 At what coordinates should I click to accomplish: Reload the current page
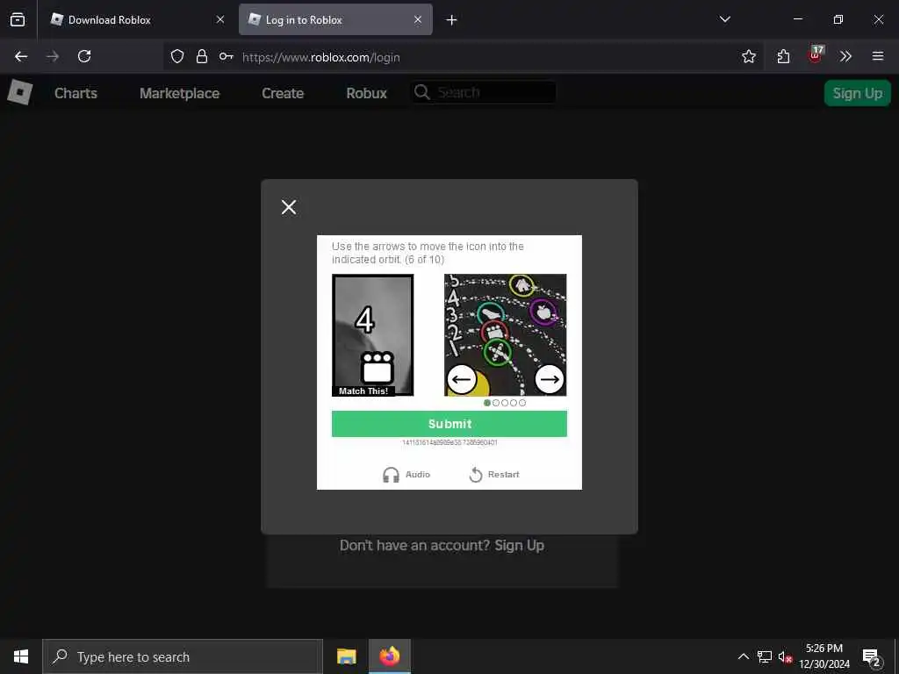84,56
